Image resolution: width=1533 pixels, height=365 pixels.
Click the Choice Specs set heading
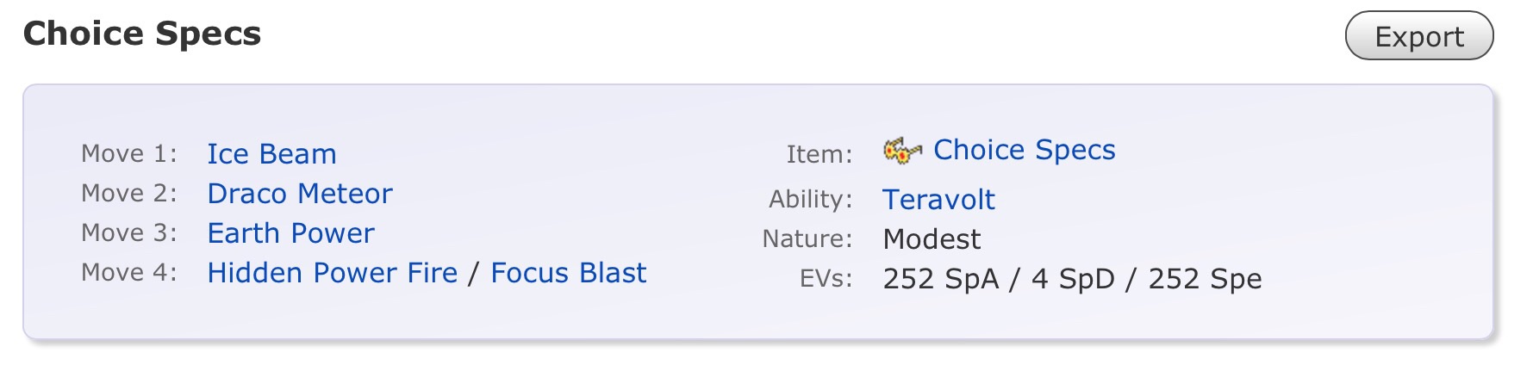point(142,34)
